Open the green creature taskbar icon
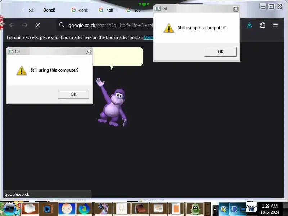The image size is (288, 216). pos(195,209)
